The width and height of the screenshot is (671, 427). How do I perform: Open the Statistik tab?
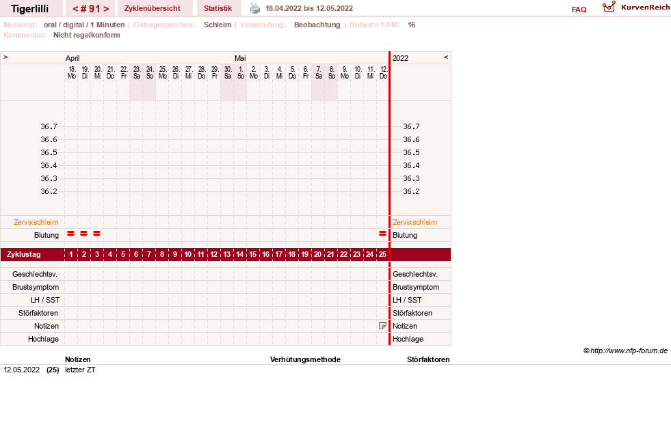tap(218, 8)
